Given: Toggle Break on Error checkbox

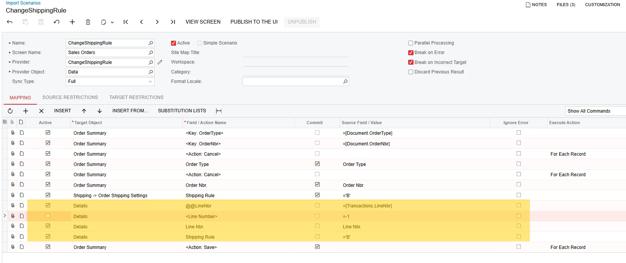Looking at the screenshot, I should pos(410,53).
